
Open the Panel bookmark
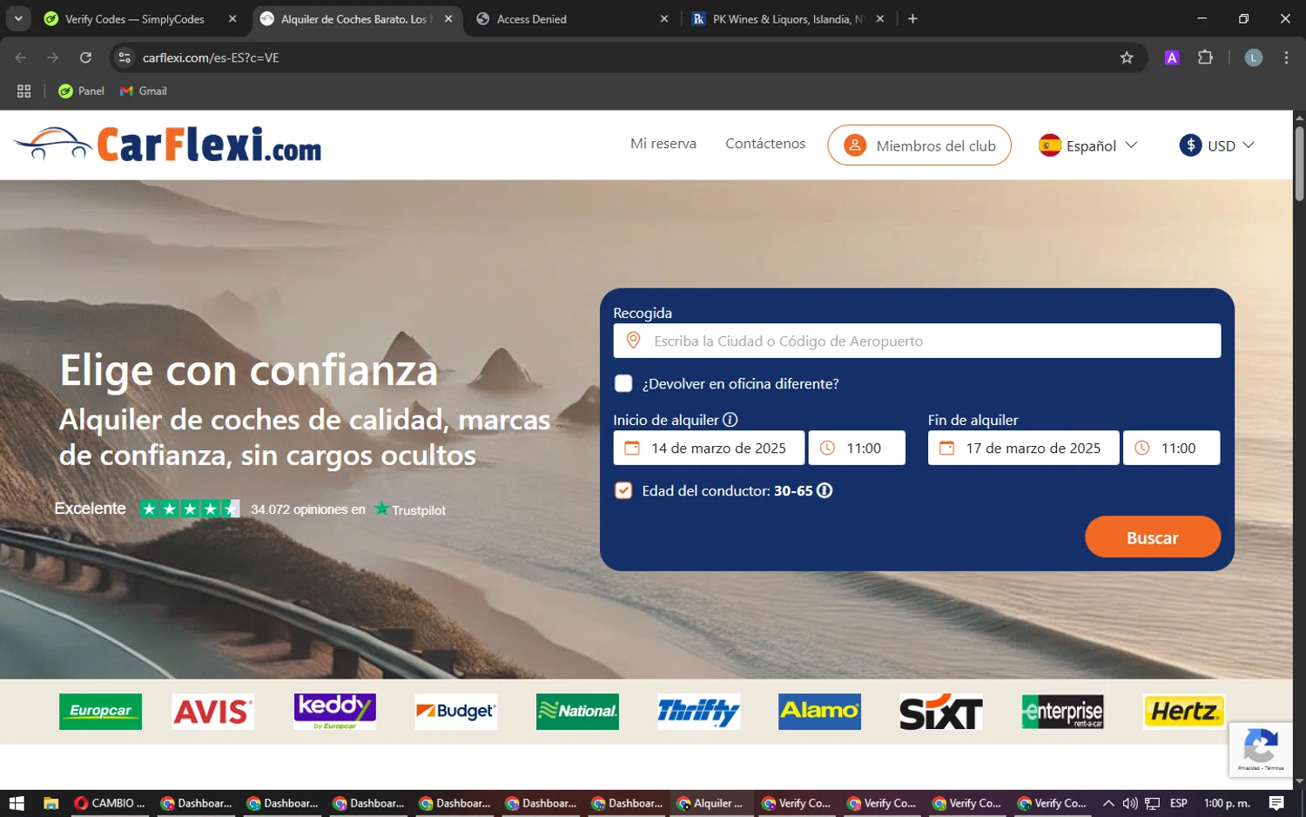click(81, 91)
